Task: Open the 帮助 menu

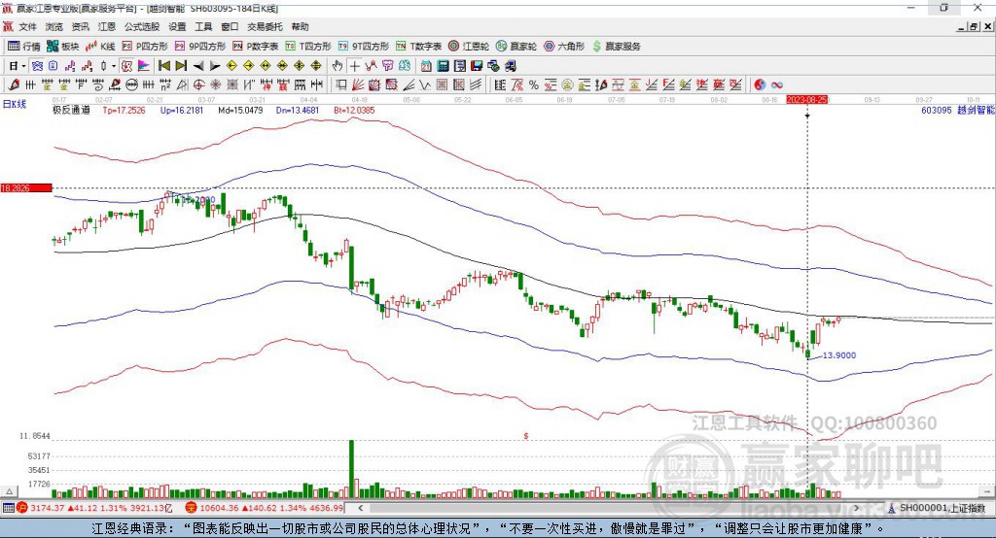Action: [300, 26]
